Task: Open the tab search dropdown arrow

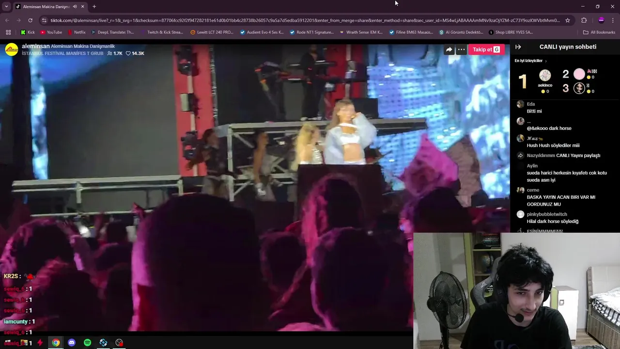Action: coord(6,7)
